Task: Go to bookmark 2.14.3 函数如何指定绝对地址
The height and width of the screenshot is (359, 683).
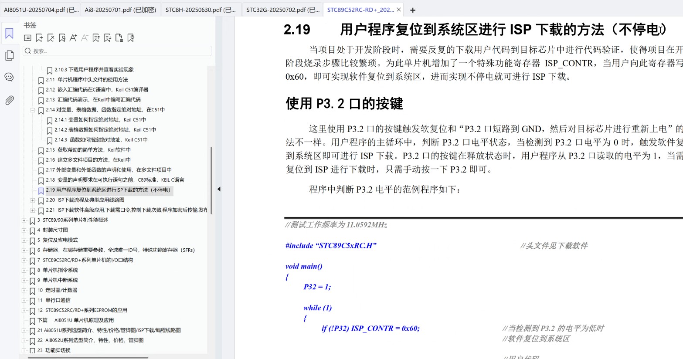Action: pos(101,140)
